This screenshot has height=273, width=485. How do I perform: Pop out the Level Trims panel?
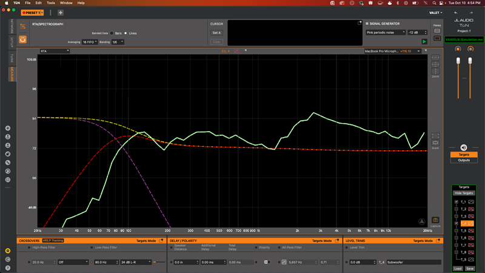438,240
